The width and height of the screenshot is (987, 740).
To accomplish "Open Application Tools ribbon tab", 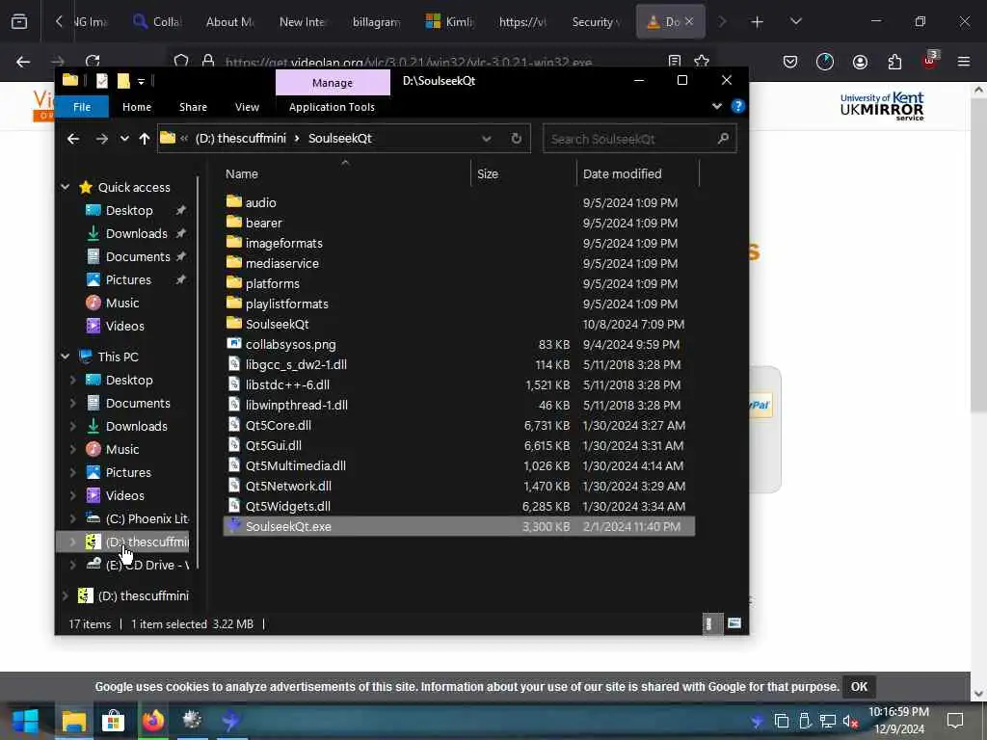I will (332, 107).
